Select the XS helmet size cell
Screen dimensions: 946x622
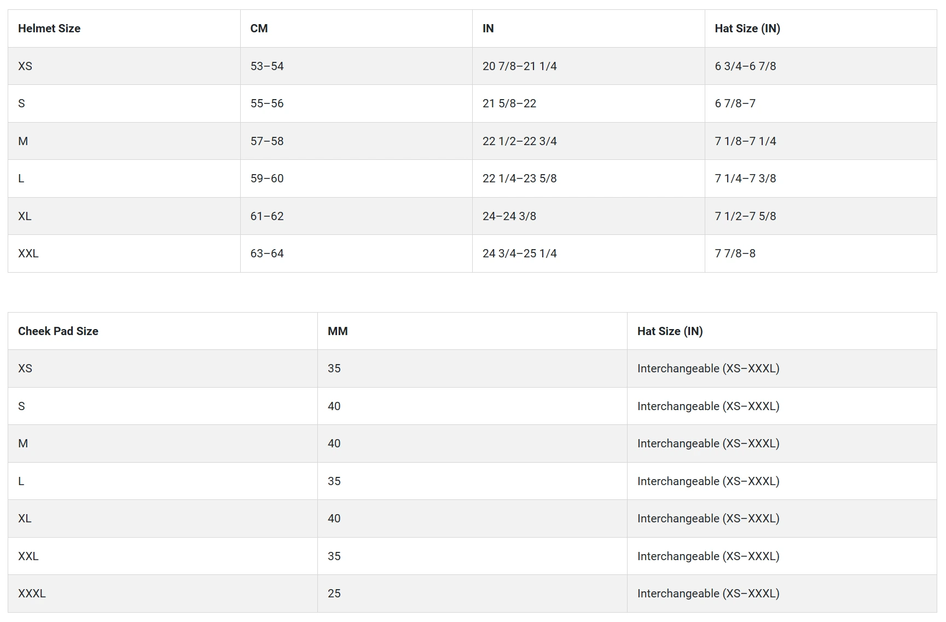point(25,66)
